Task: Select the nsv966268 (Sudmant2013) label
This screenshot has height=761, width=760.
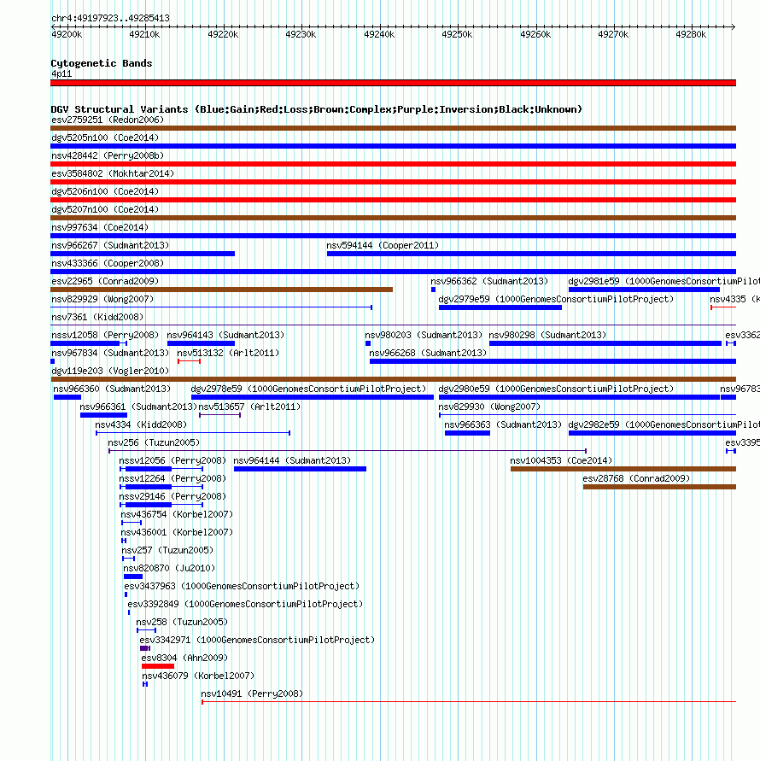Action: click(x=428, y=353)
